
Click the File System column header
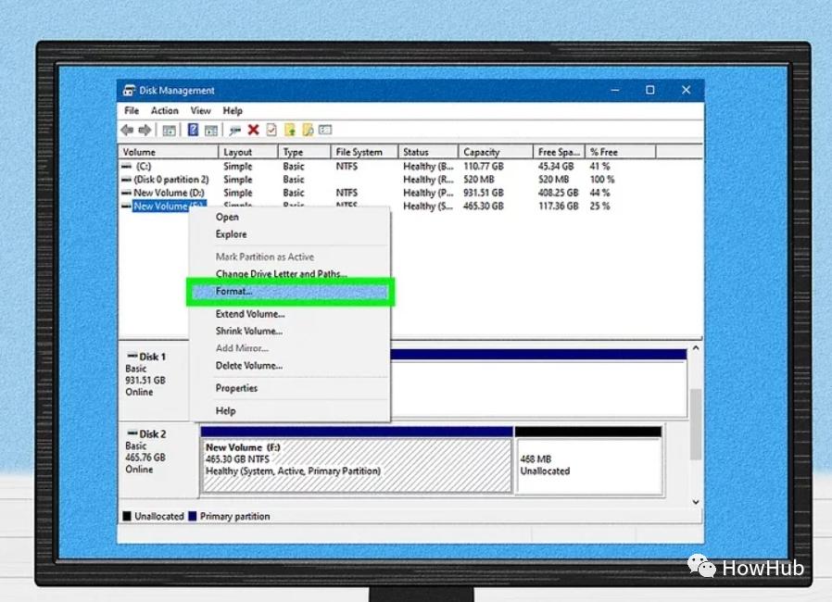click(359, 152)
